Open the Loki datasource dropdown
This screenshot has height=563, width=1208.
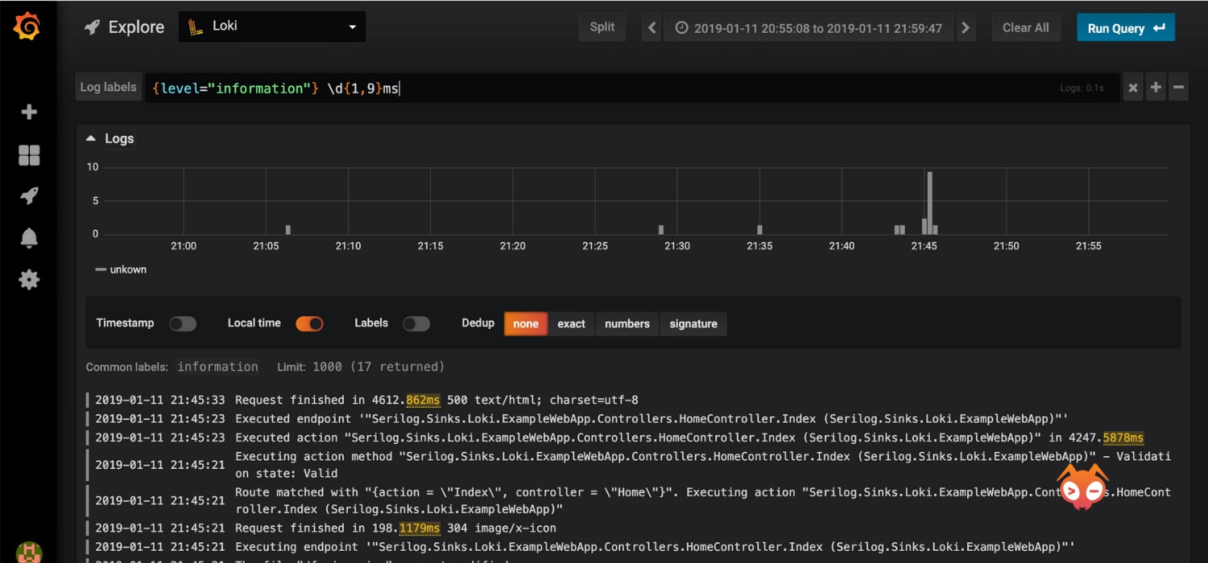pos(271,27)
